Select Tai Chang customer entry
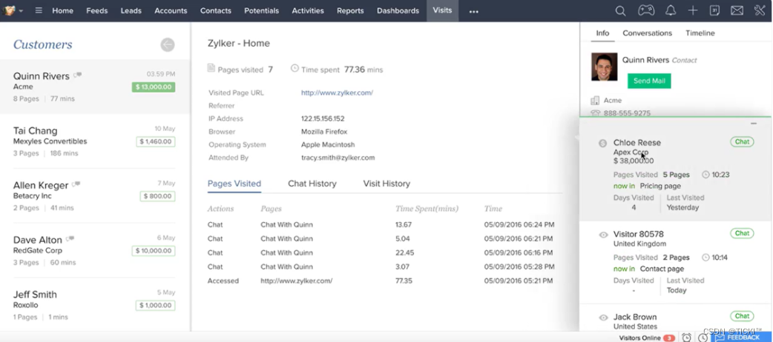 [95, 141]
